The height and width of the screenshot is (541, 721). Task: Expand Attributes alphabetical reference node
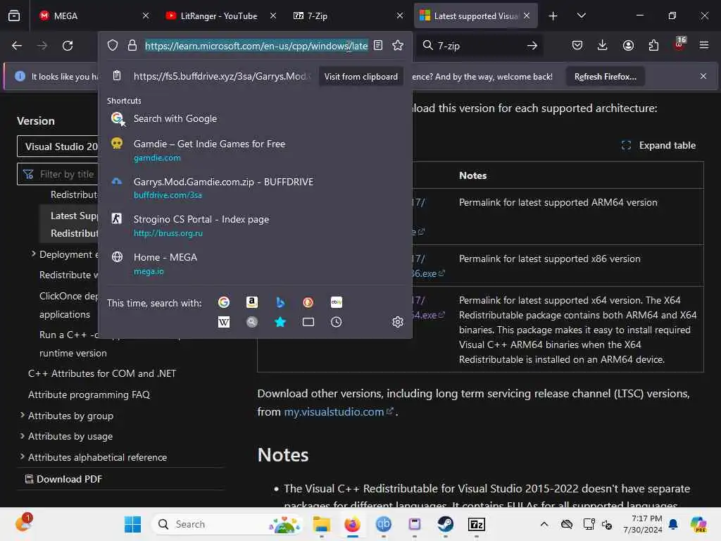click(x=22, y=456)
